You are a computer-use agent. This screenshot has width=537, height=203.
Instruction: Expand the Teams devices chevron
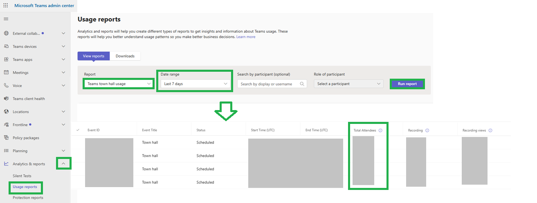tap(63, 46)
